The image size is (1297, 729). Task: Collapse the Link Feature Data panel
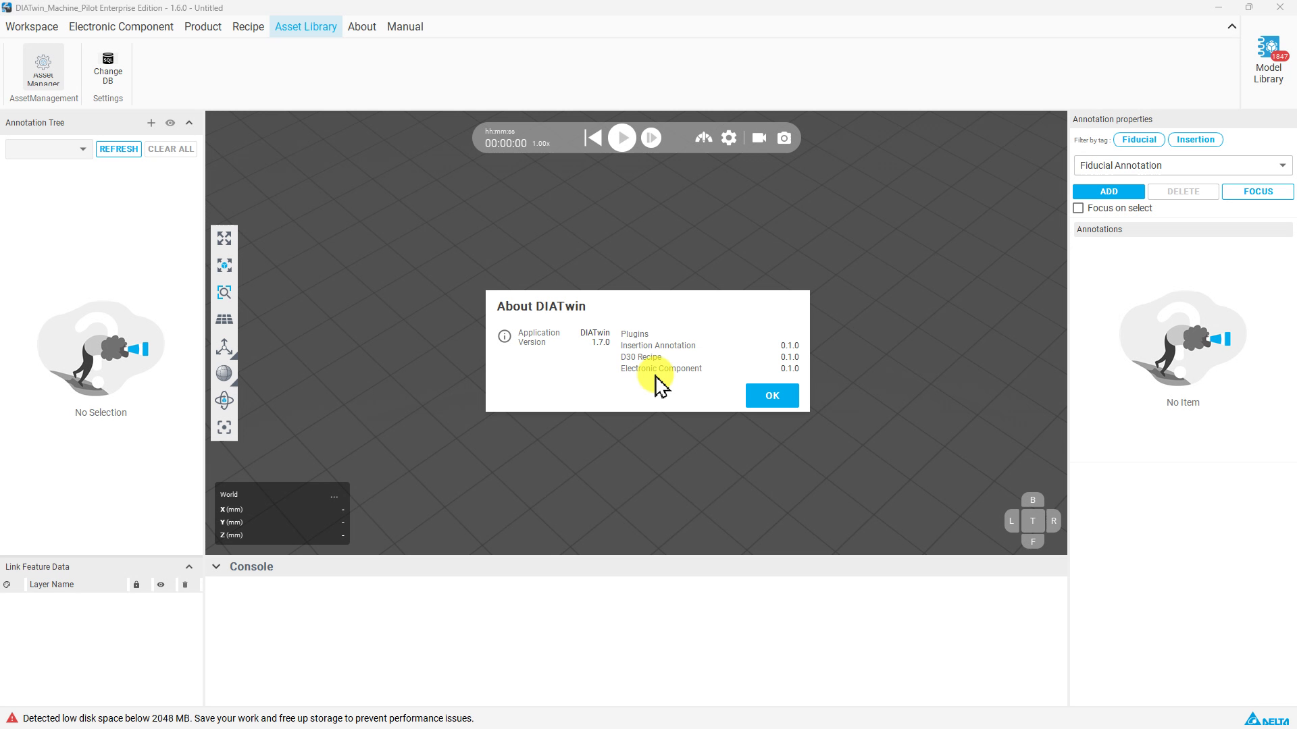click(189, 567)
